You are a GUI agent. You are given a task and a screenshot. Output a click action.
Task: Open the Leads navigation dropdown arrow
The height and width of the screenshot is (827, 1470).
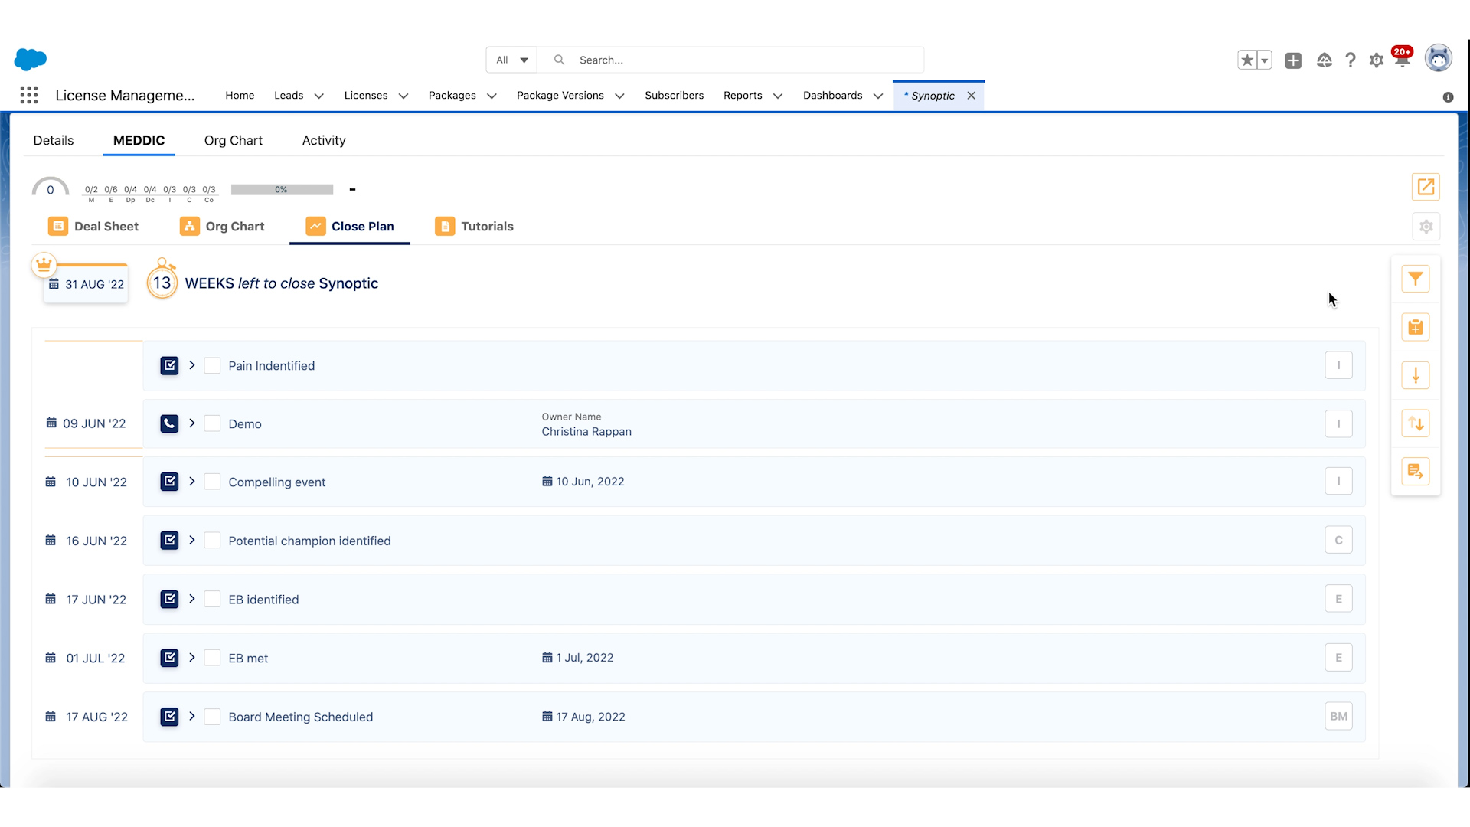click(x=318, y=96)
